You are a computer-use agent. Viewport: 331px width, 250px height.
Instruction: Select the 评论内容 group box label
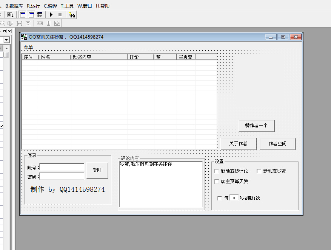pyautogui.click(x=130, y=158)
